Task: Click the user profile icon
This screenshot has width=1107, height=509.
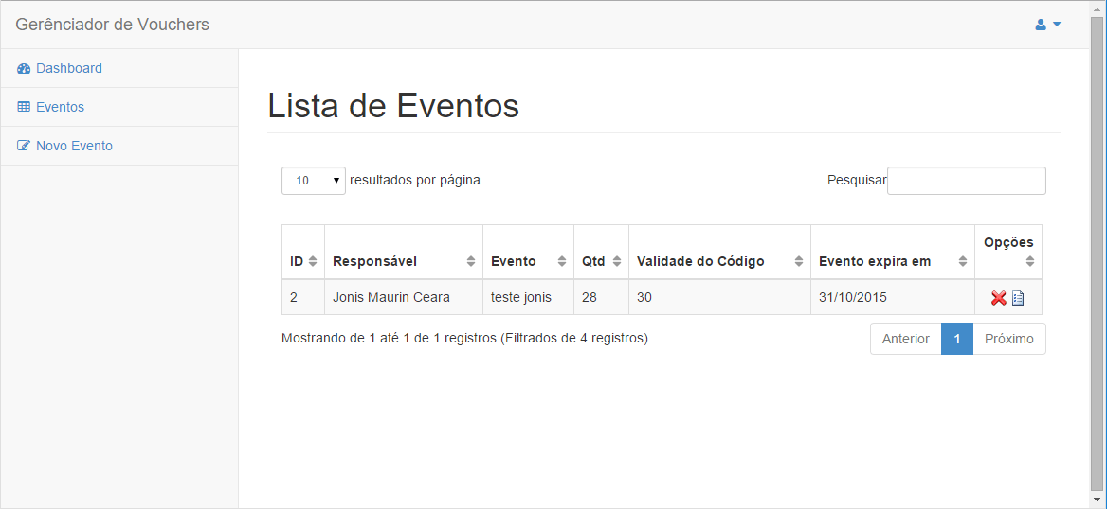Action: [x=1041, y=25]
